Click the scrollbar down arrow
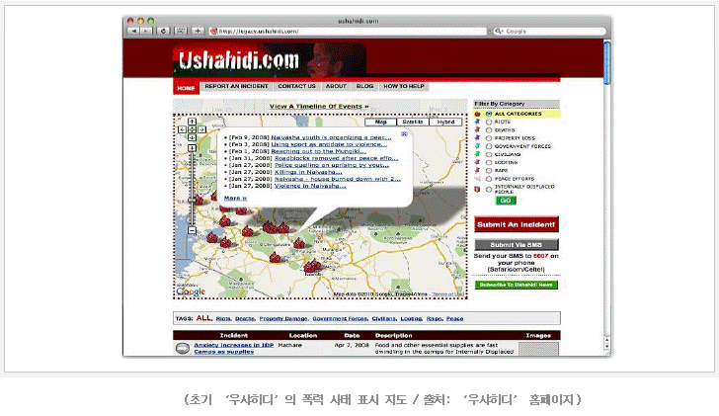The image size is (719, 416). click(x=607, y=346)
